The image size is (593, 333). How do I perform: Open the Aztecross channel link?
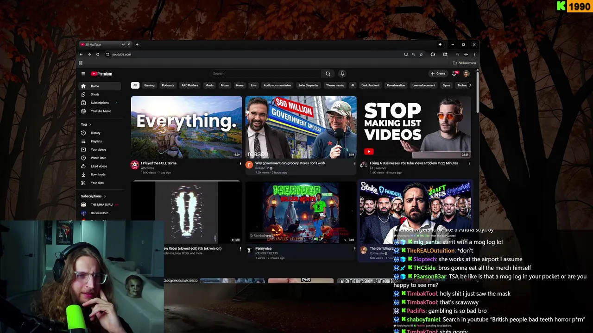point(147,168)
